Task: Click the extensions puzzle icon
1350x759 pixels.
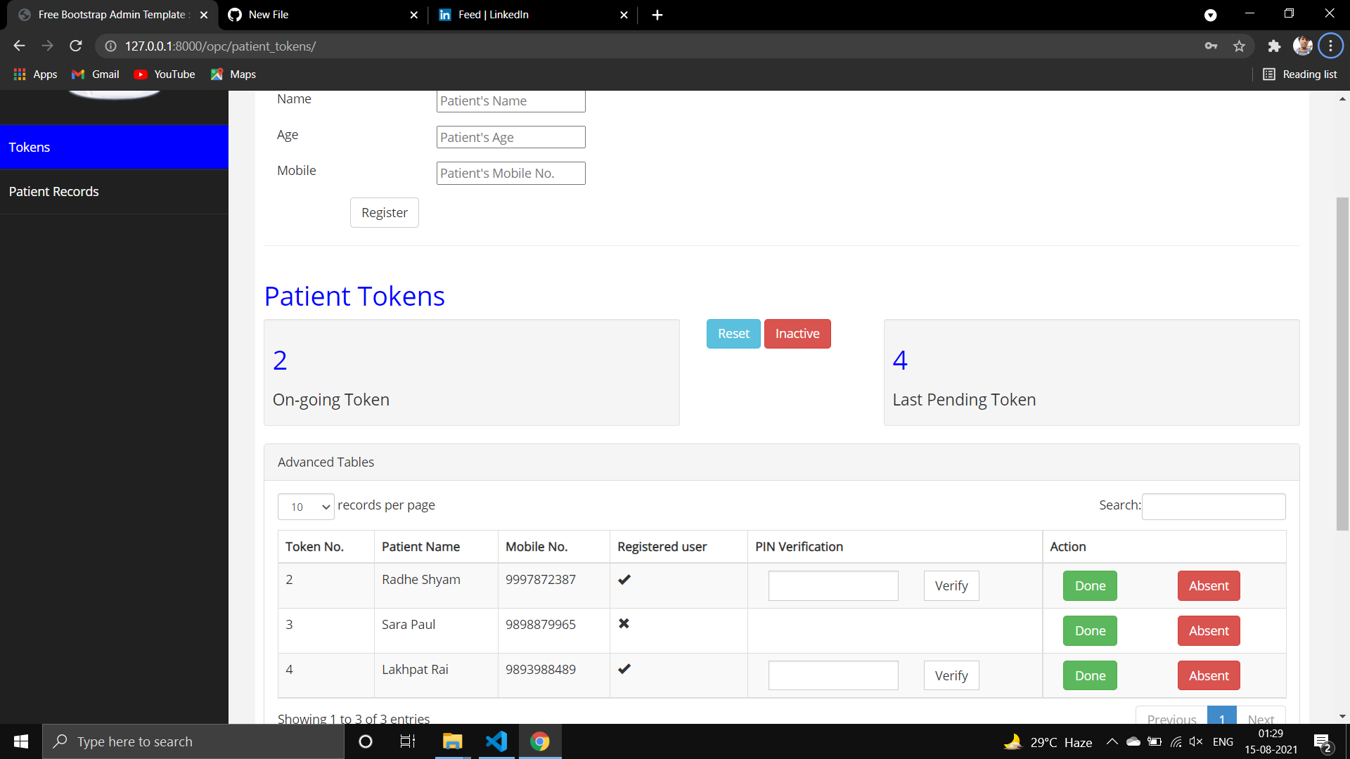Action: (x=1274, y=46)
